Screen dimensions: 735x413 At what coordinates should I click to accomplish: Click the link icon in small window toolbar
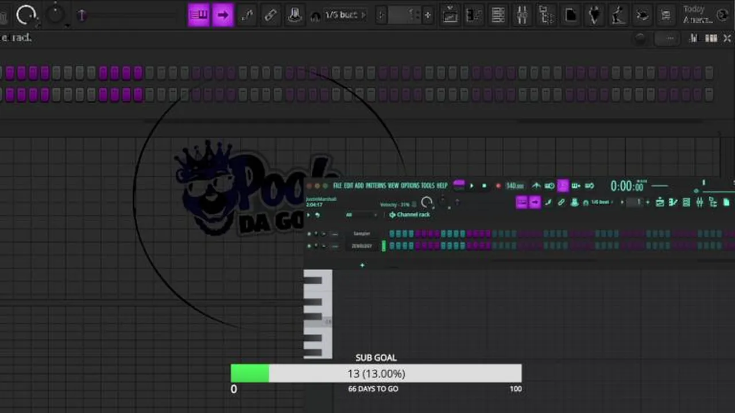(561, 202)
